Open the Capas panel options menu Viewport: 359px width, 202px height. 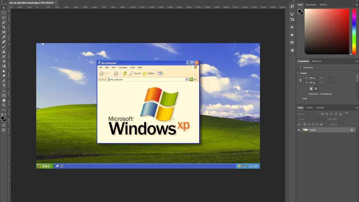pyautogui.click(x=357, y=107)
